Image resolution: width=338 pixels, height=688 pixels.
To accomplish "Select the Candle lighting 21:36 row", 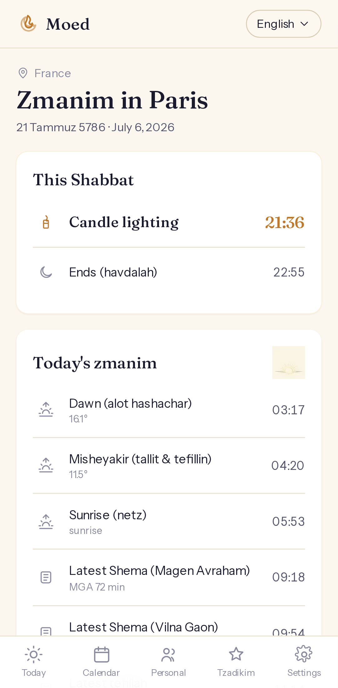I will (169, 222).
